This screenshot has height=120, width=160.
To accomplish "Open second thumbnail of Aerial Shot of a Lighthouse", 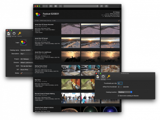I will pyautogui.click(x=90, y=57).
